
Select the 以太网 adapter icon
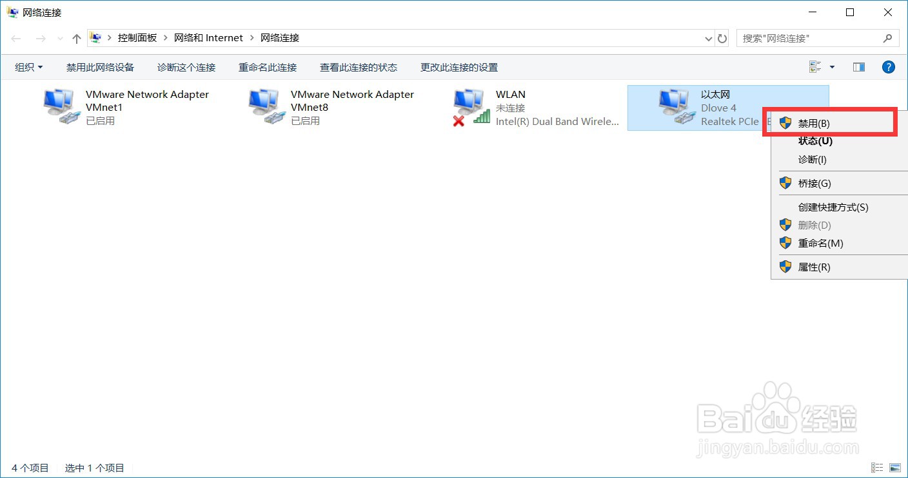coord(676,107)
